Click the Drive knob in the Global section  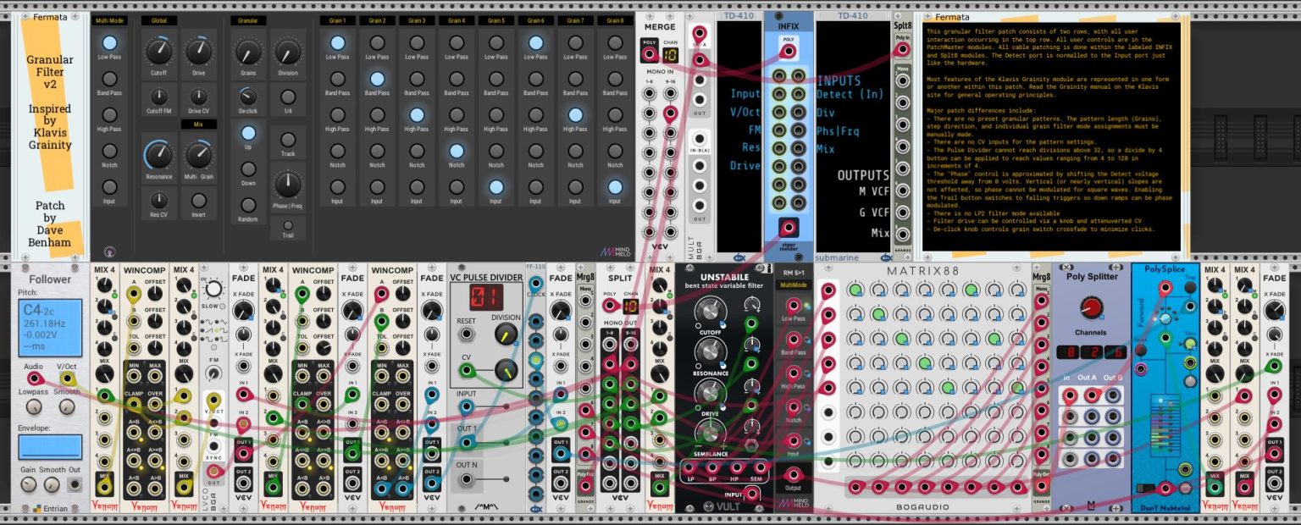199,52
